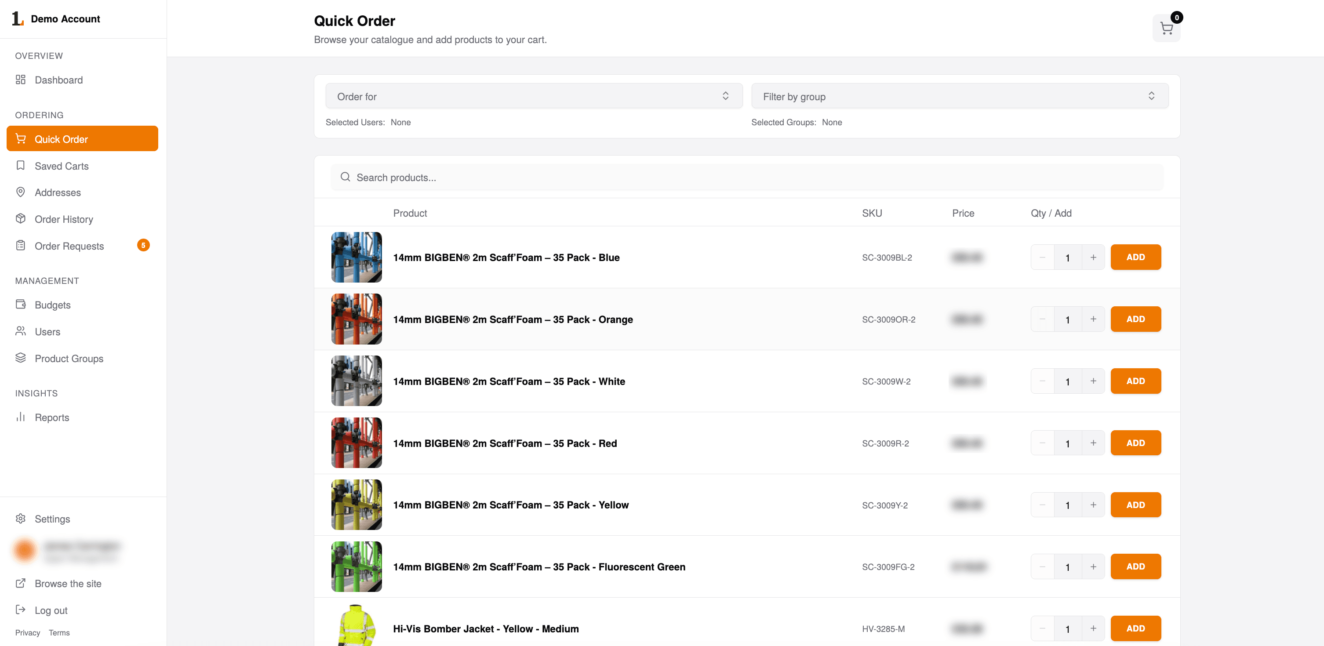Click the Browse the site external-link icon
This screenshot has height=646, width=1324.
tap(21, 583)
